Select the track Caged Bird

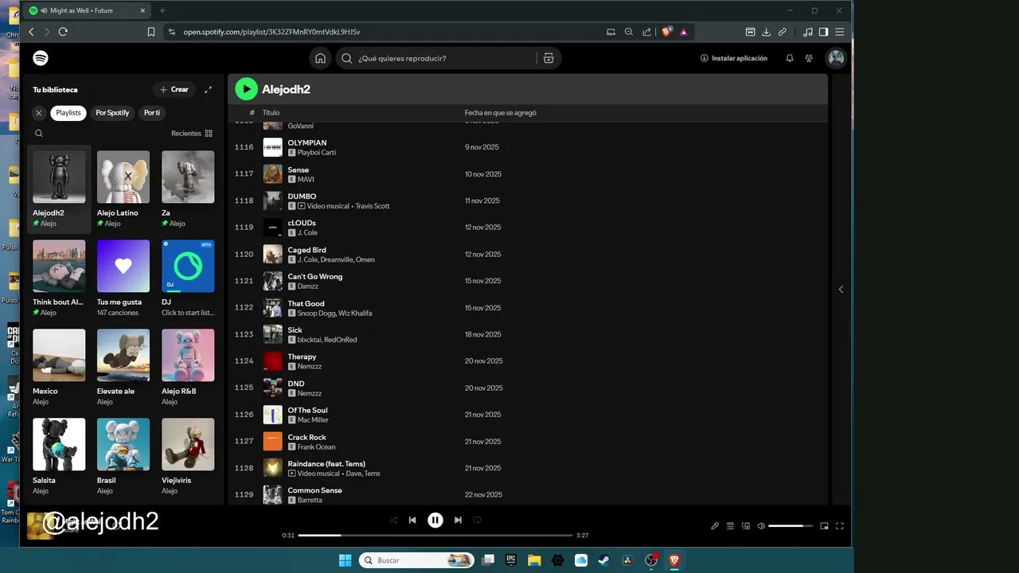[x=306, y=250]
